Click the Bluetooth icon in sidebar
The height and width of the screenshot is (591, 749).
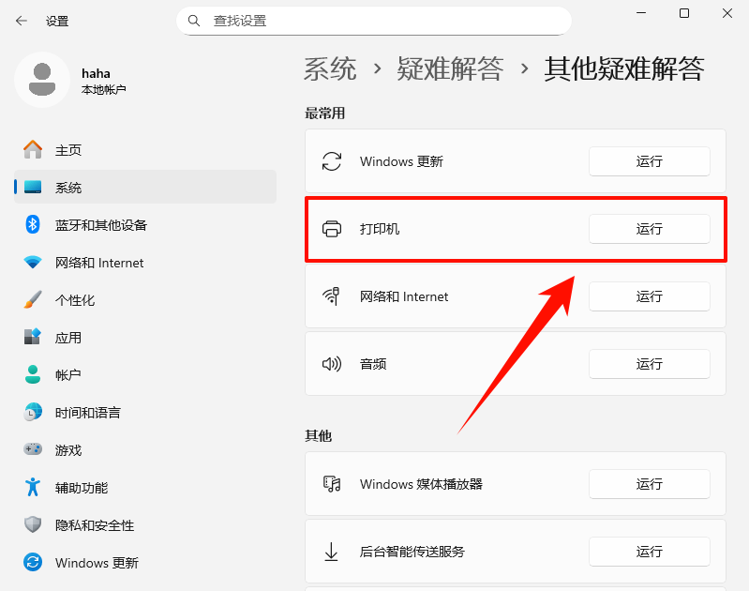(x=33, y=224)
